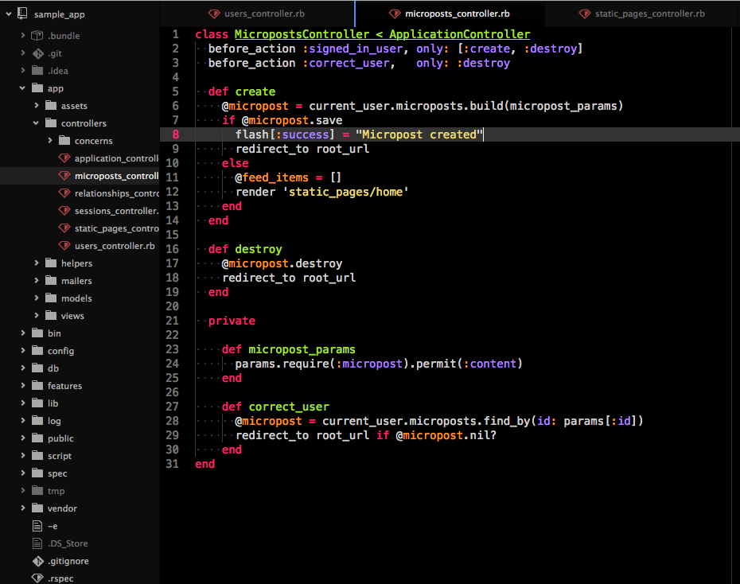Viewport: 740px width, 584px height.
Task: Click the Git icon next to .gitignore
Action: 37,561
